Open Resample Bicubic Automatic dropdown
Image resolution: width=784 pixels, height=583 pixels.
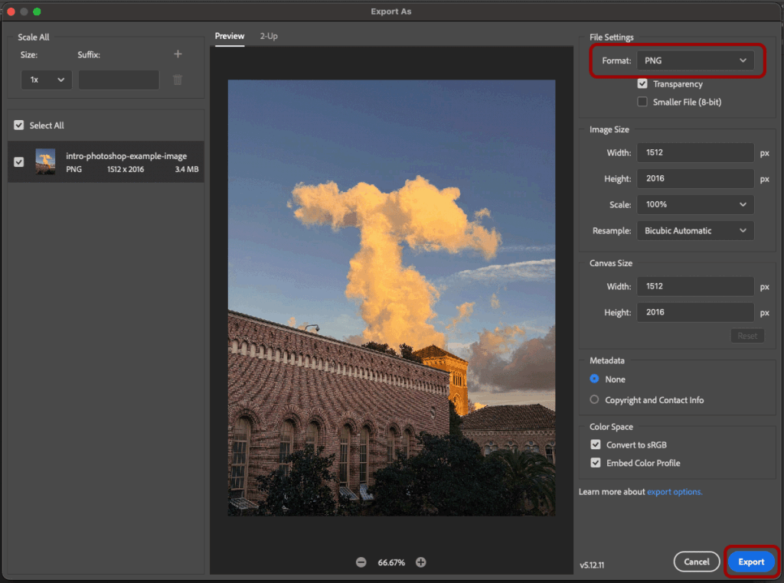coord(695,230)
